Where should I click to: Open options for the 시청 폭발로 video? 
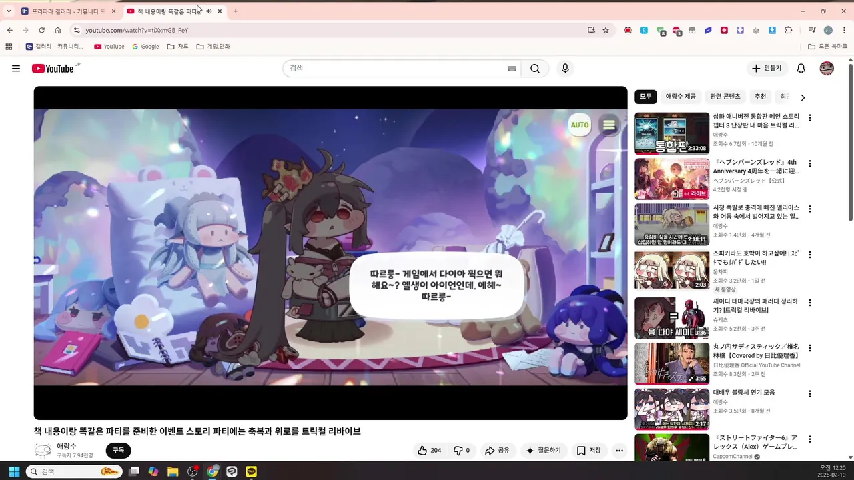pyautogui.click(x=810, y=209)
